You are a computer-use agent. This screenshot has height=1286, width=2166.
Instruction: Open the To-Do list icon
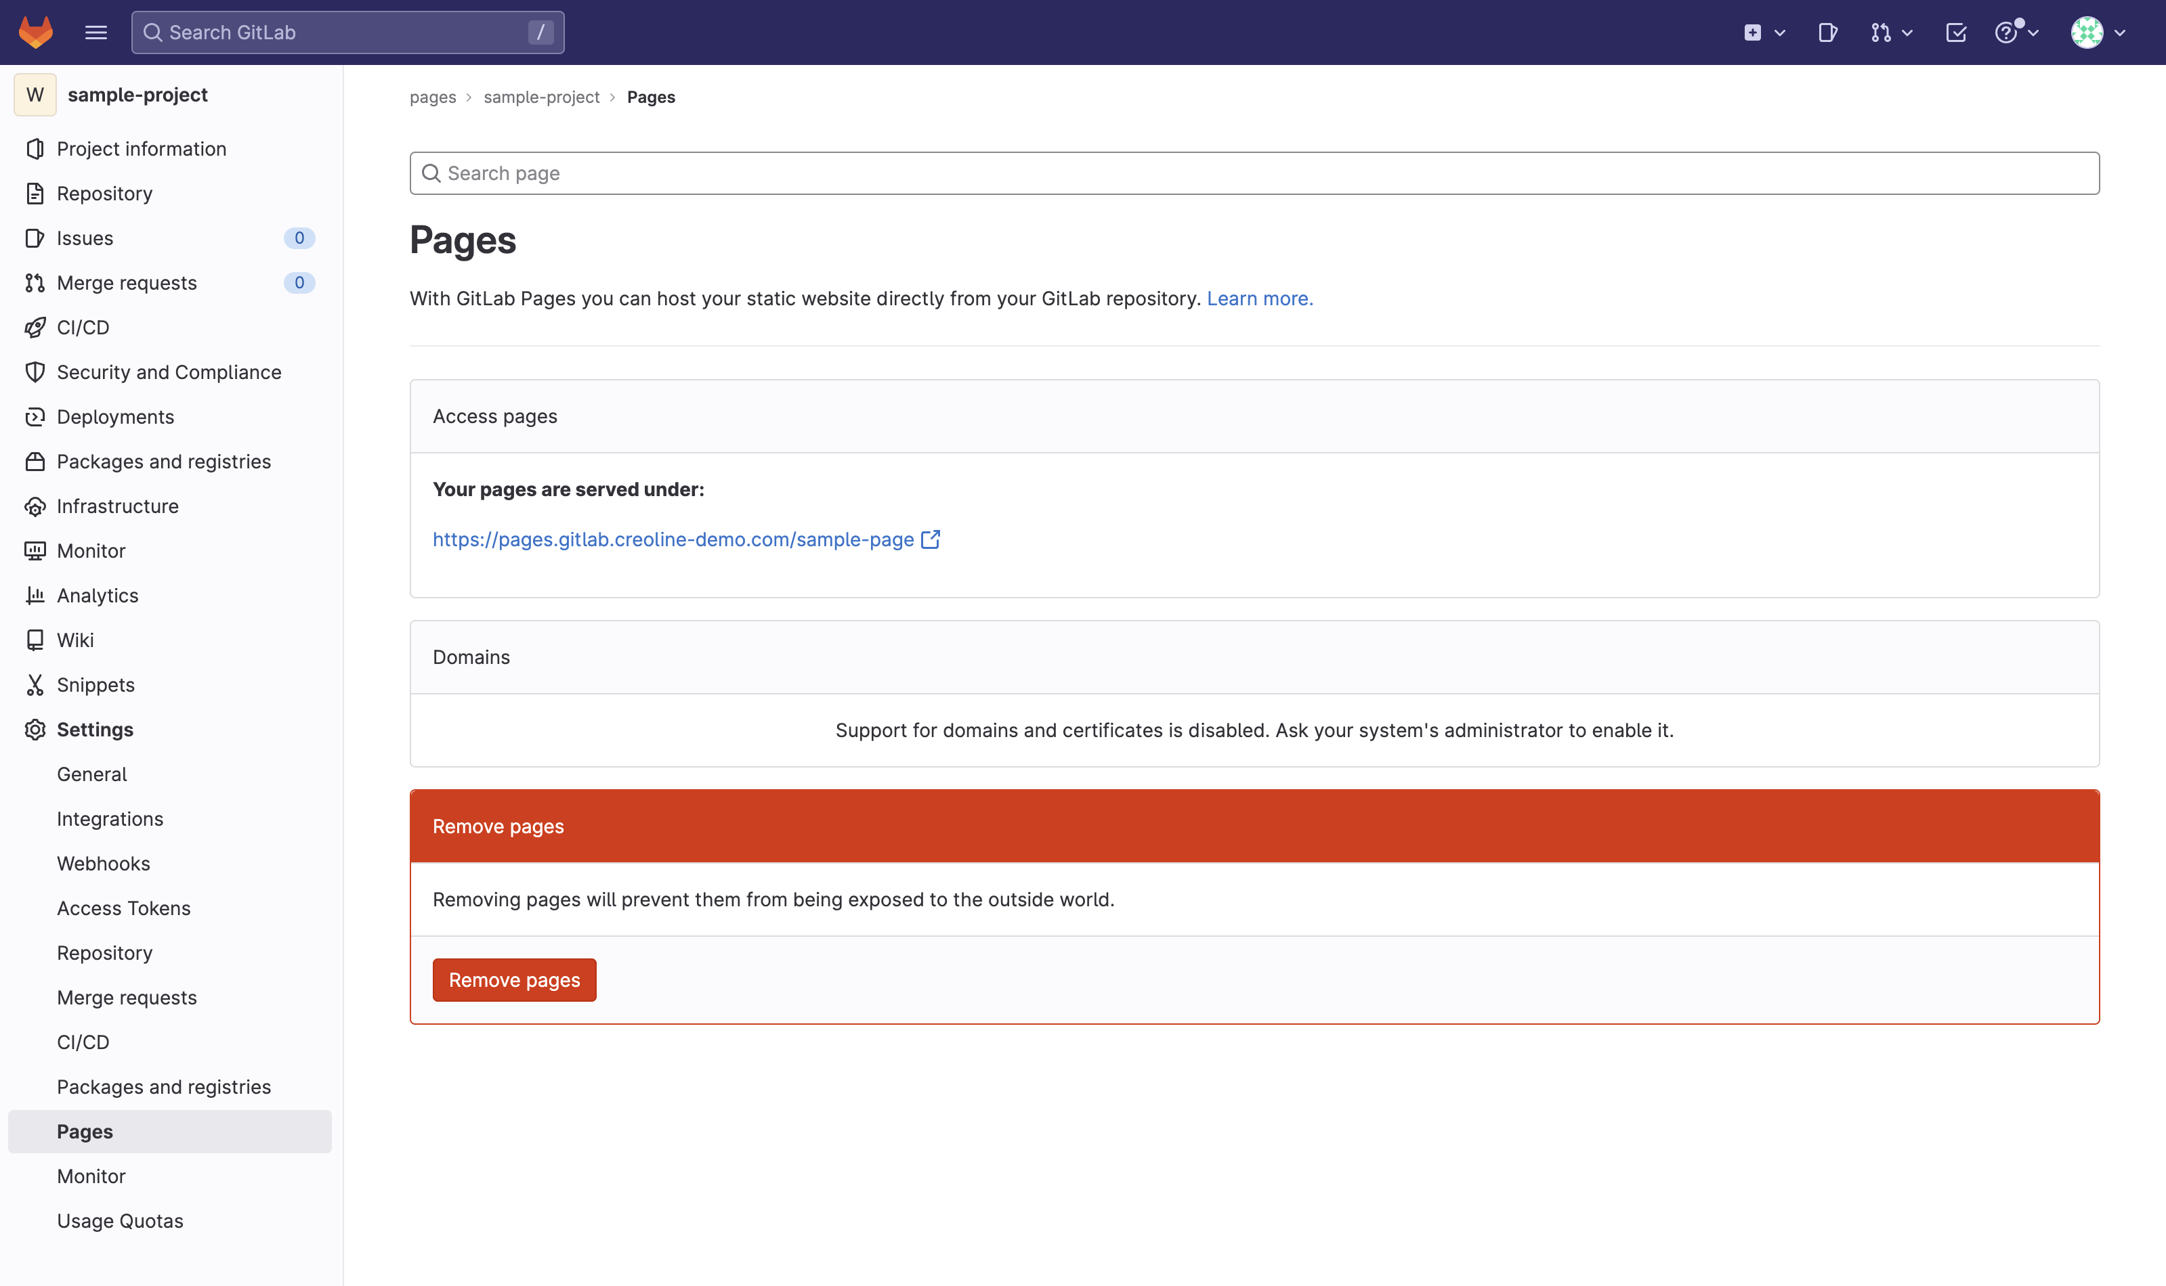tap(1955, 32)
